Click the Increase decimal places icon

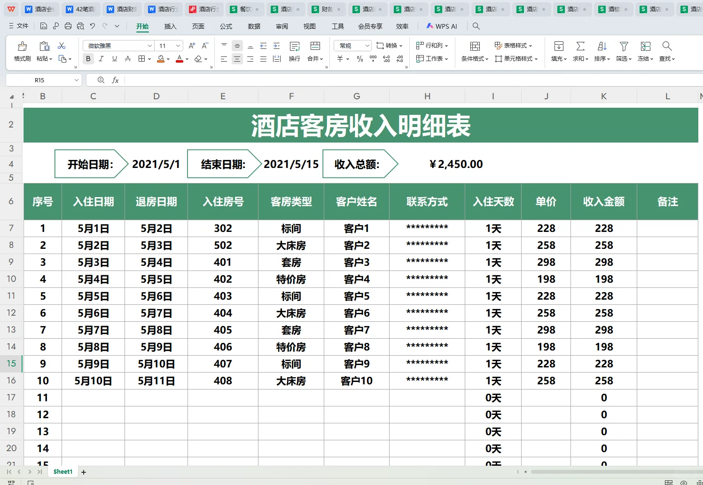pos(386,59)
